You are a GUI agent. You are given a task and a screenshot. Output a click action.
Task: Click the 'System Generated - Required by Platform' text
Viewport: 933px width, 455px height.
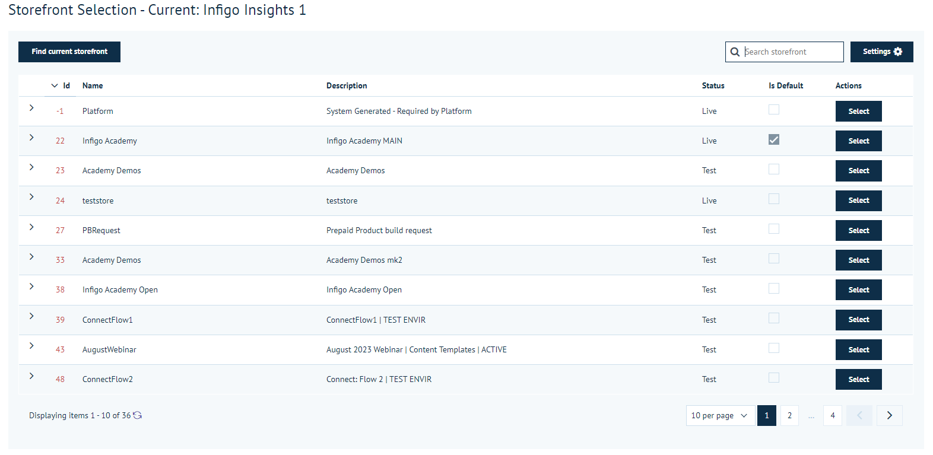tap(399, 111)
